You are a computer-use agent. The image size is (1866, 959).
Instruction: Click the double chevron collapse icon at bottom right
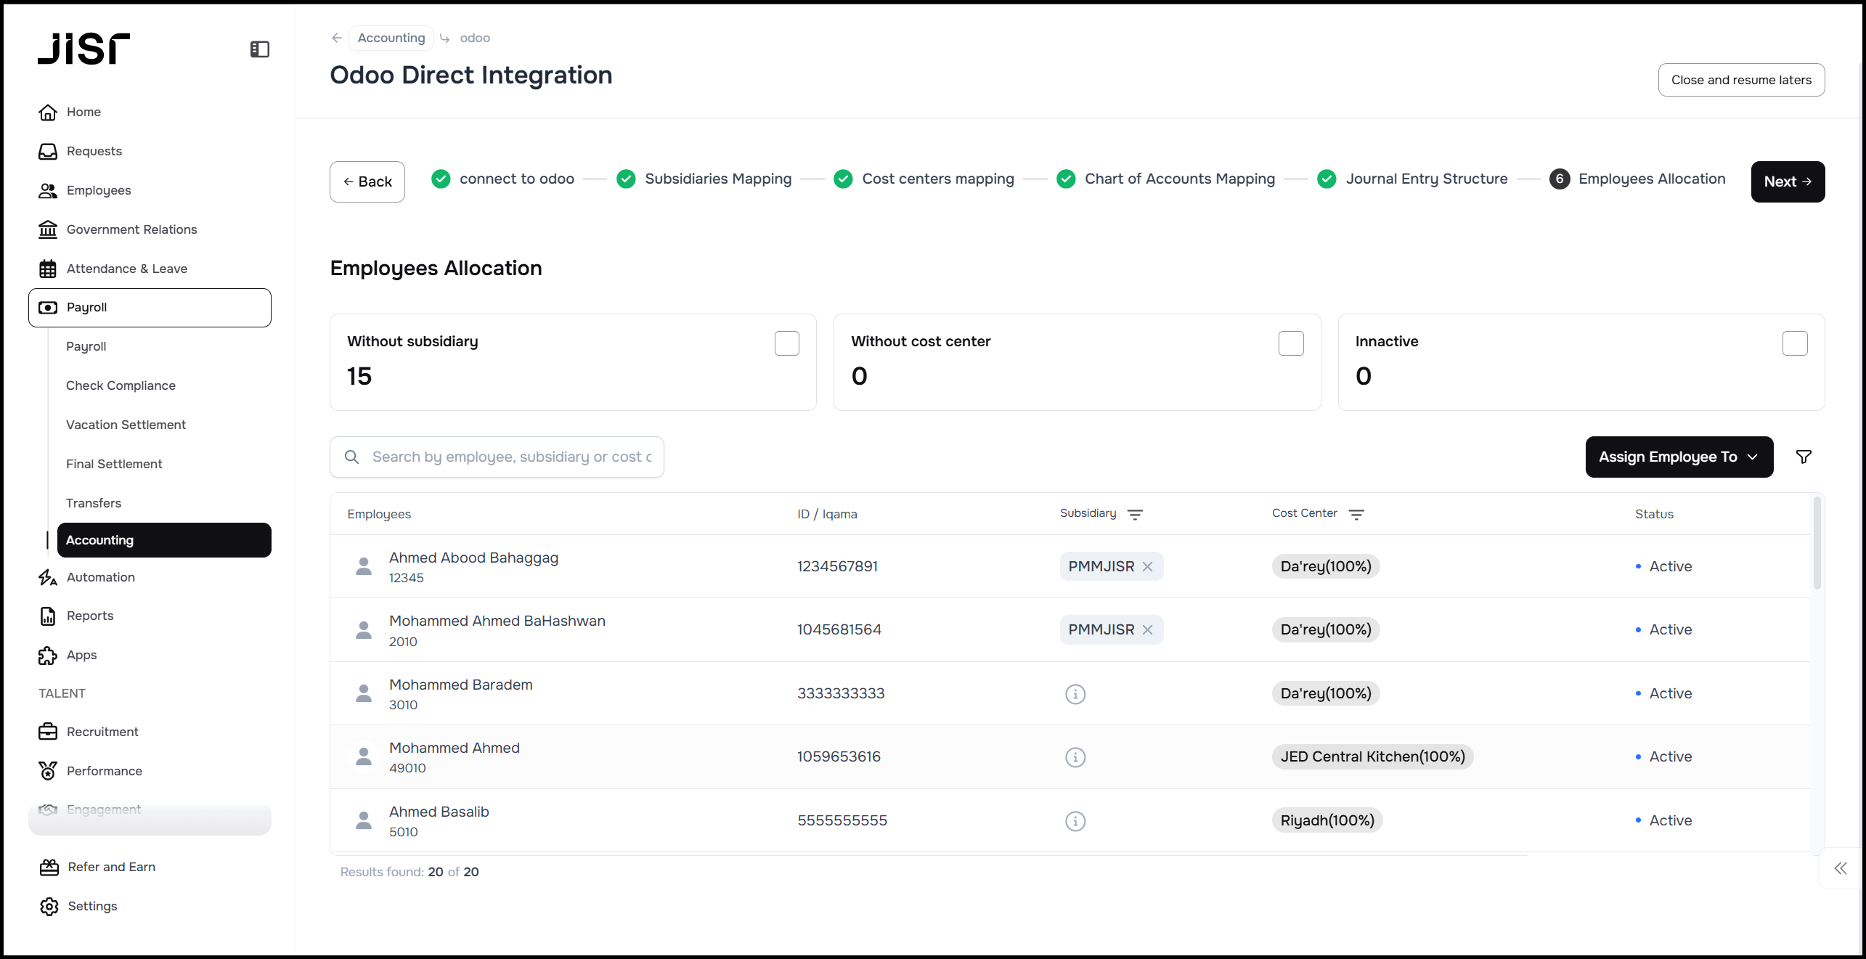(x=1840, y=868)
